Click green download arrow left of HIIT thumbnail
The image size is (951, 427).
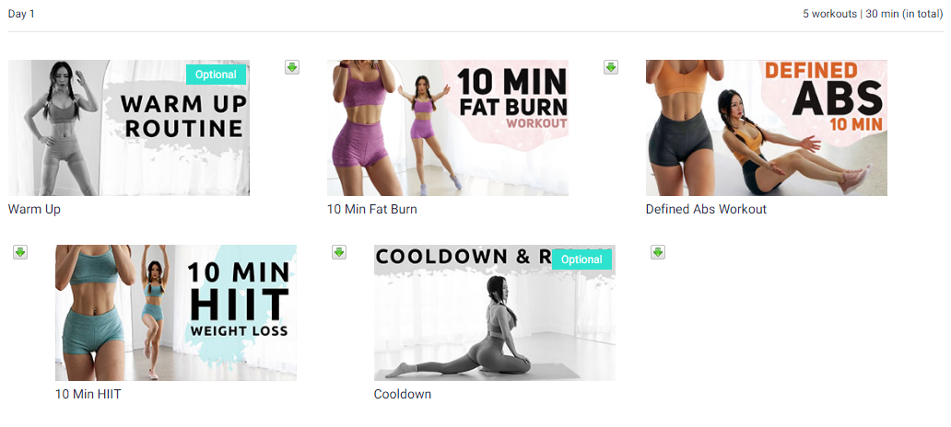20,252
